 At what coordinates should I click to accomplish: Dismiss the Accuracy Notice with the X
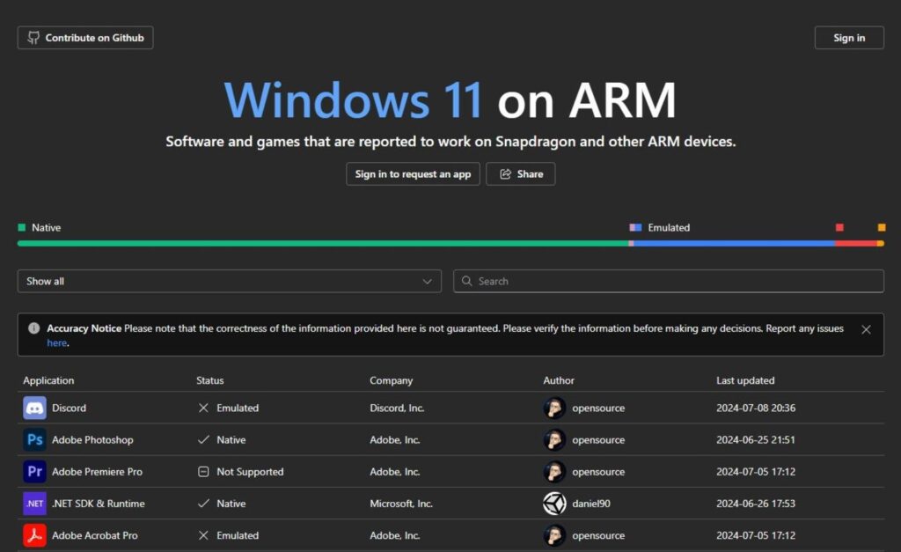click(x=866, y=328)
